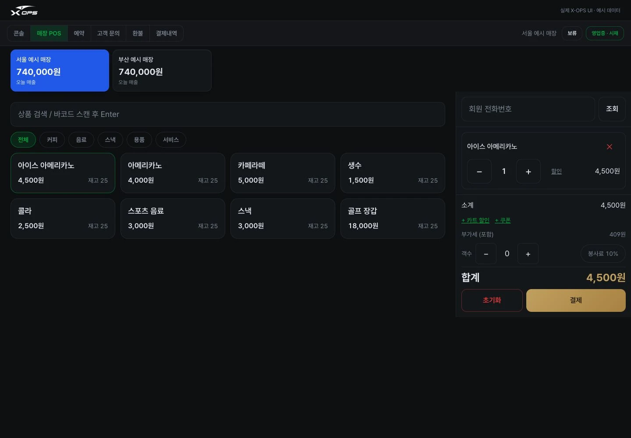631x438 pixels.
Task: Click the 조회 lookup button
Action: pos(612,109)
